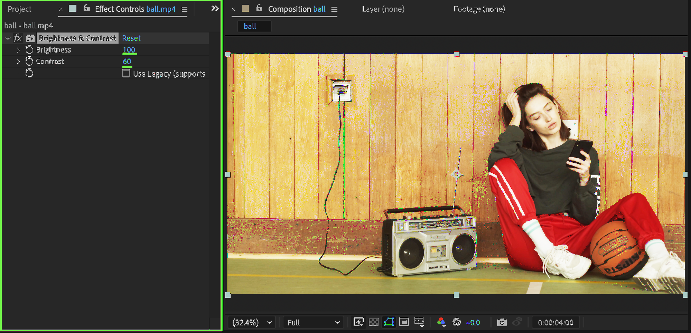Click the Fast Previews icon
The image size is (691, 333).
358,322
